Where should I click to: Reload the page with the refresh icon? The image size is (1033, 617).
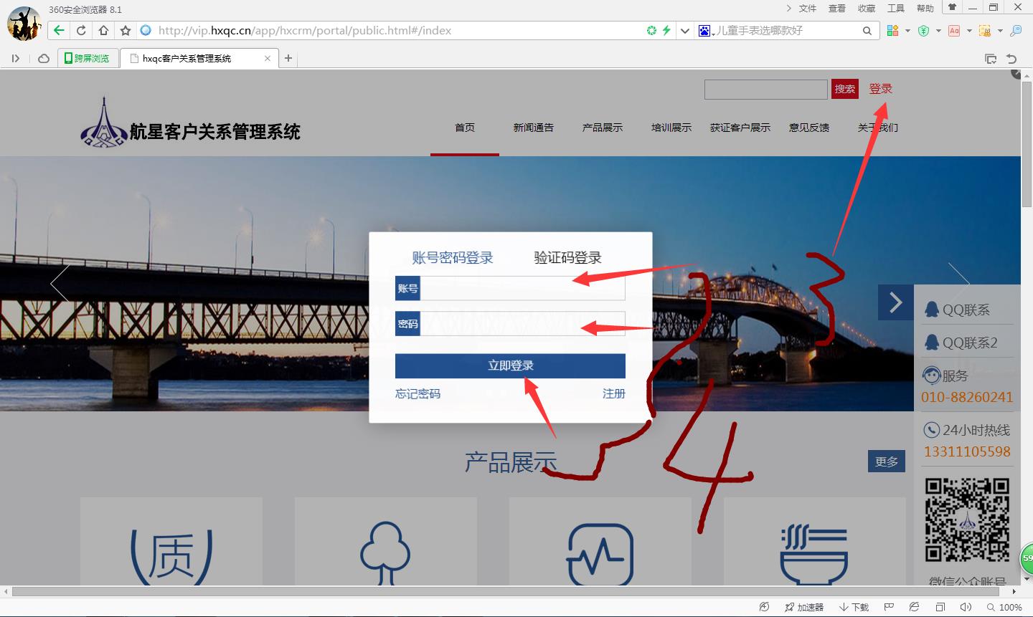pos(81,30)
